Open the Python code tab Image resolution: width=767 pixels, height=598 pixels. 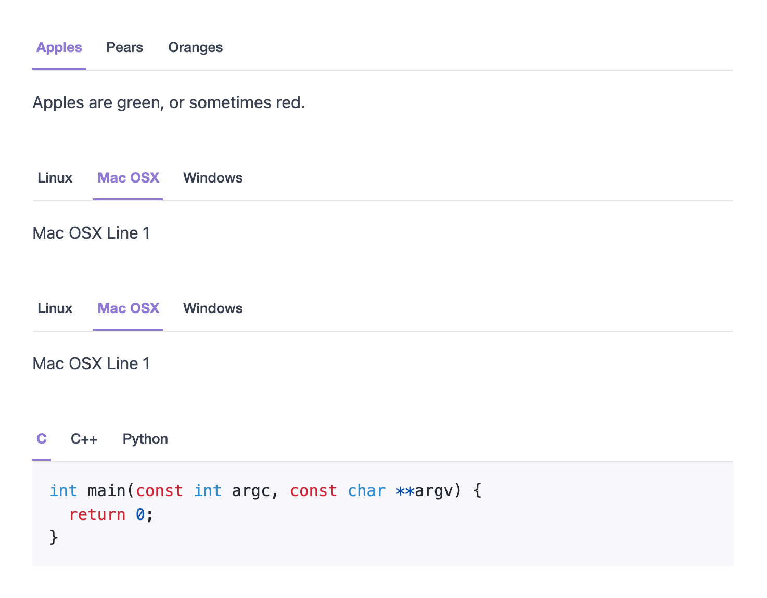pyautogui.click(x=145, y=439)
